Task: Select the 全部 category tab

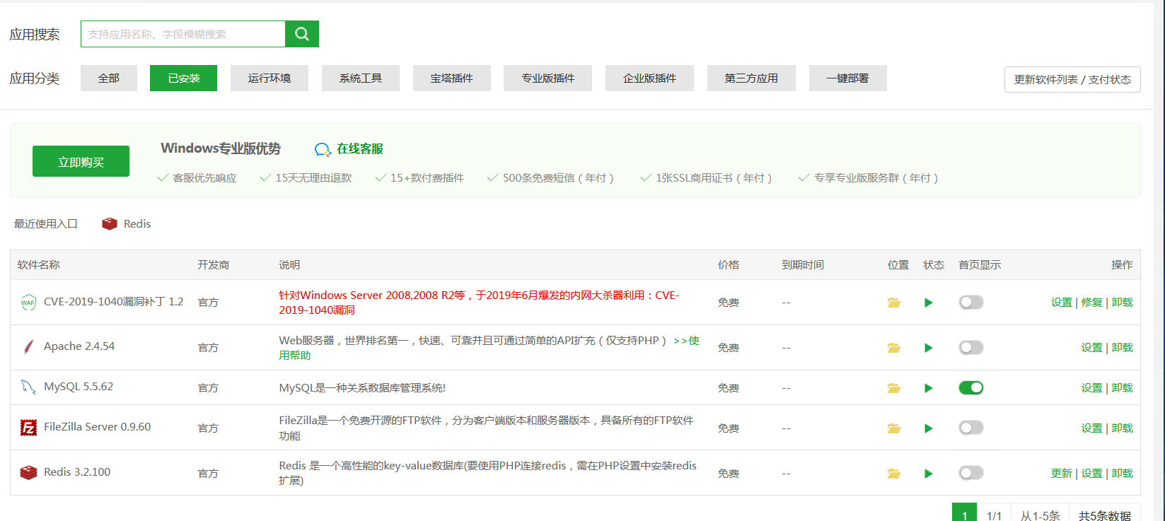Action: [109, 78]
